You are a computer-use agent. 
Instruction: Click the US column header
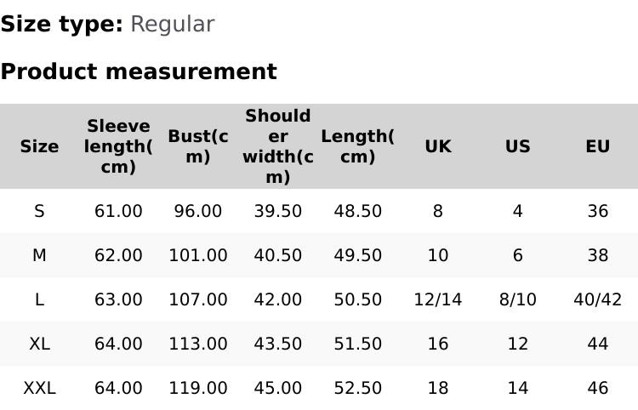click(x=517, y=146)
